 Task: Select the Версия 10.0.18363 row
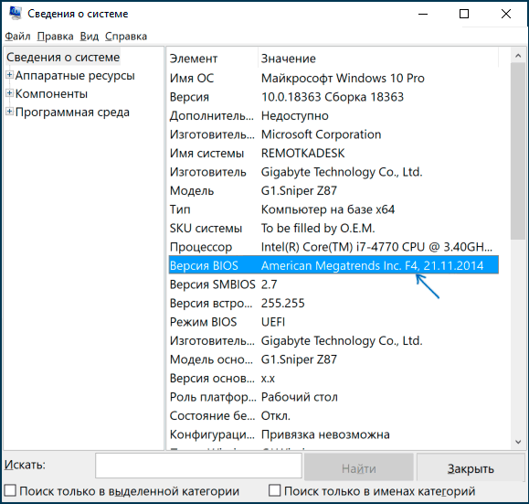coord(333,97)
